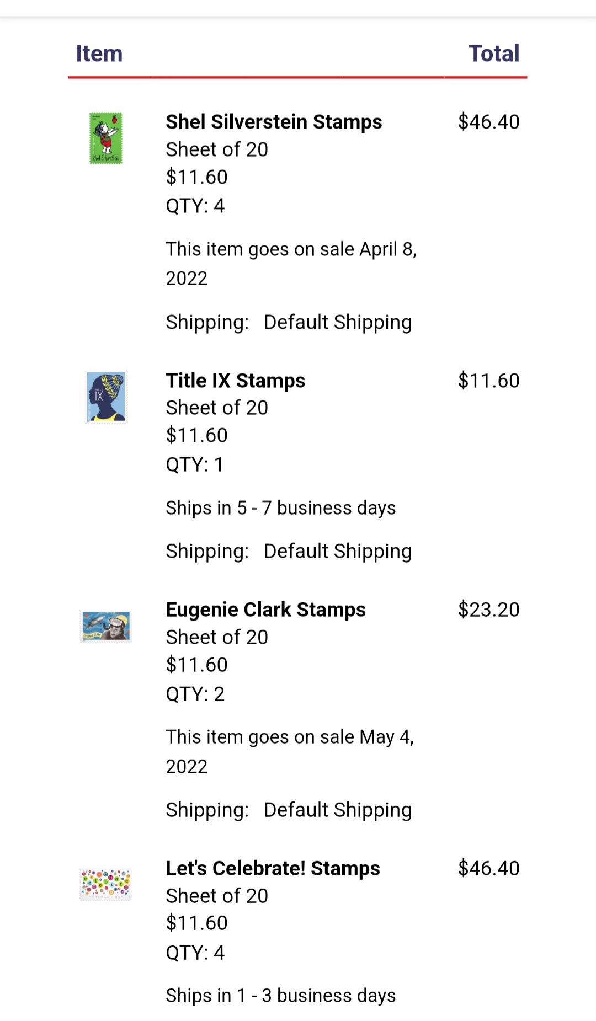This screenshot has height=1021, width=596.
Task: Tap the Let's Celebrate! stamp image
Action: click(105, 884)
